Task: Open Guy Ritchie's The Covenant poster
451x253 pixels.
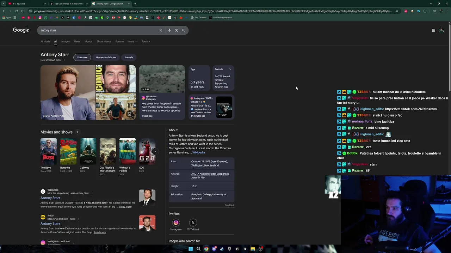Action: pyautogui.click(x=107, y=151)
